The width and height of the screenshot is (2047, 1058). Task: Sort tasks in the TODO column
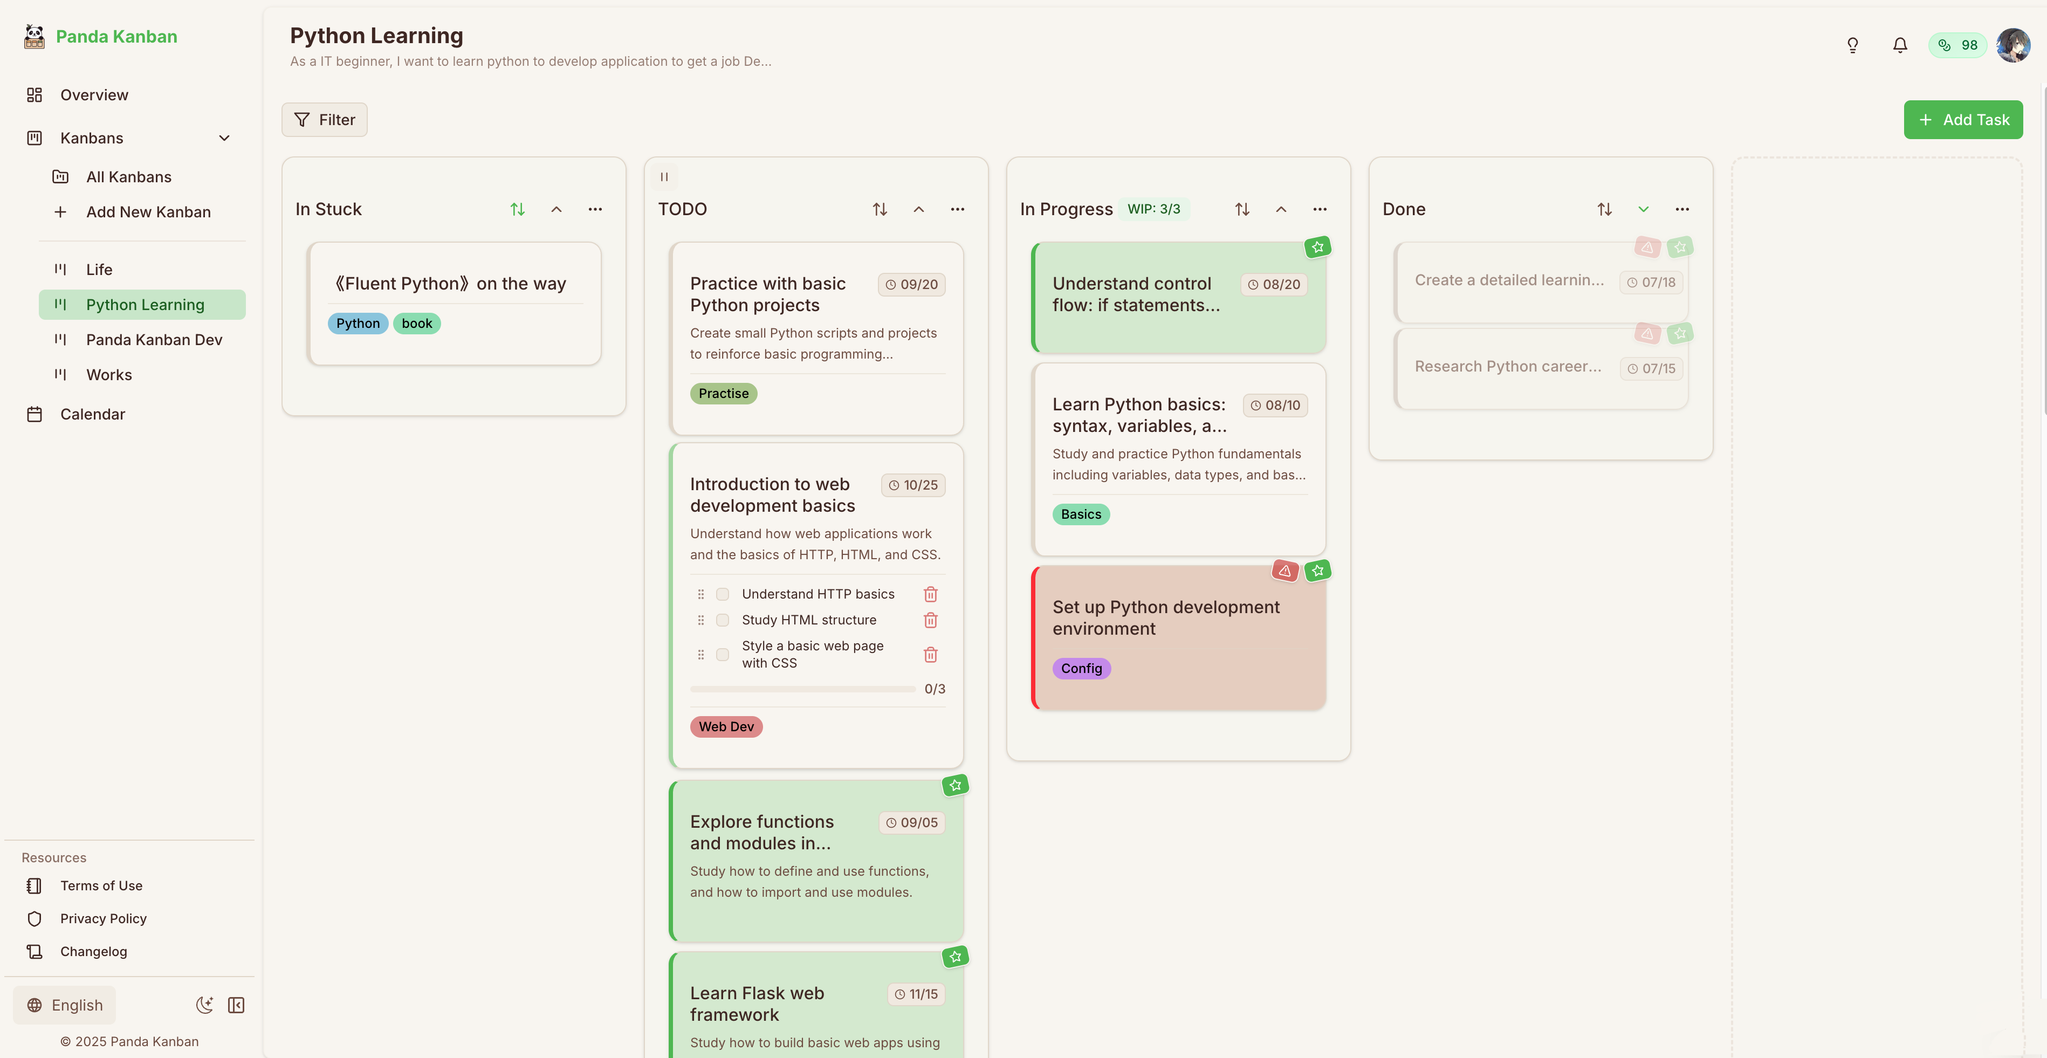(x=879, y=209)
